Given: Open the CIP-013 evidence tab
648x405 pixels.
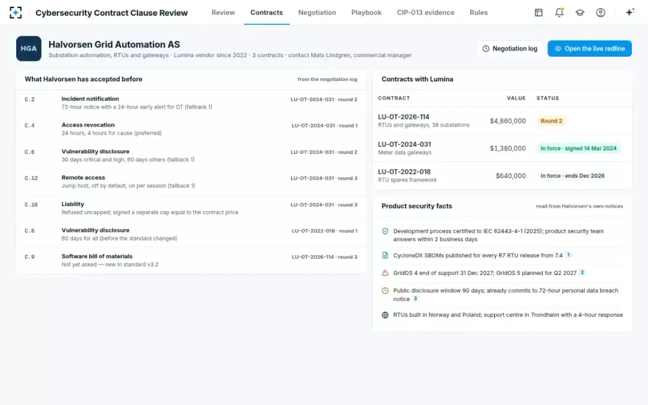Looking at the screenshot, I should click(x=426, y=12).
